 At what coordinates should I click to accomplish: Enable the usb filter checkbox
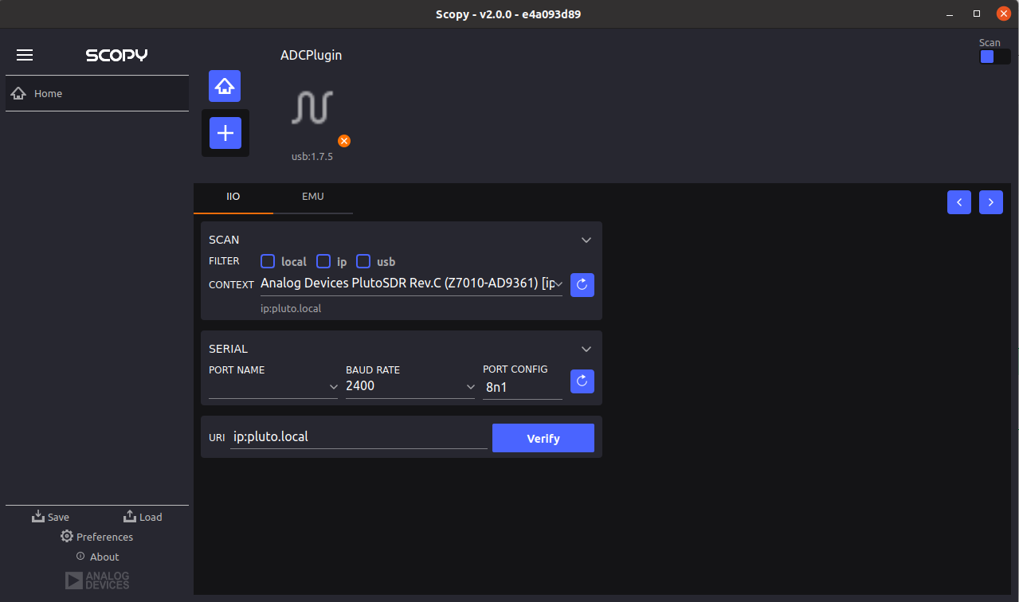(x=363, y=261)
